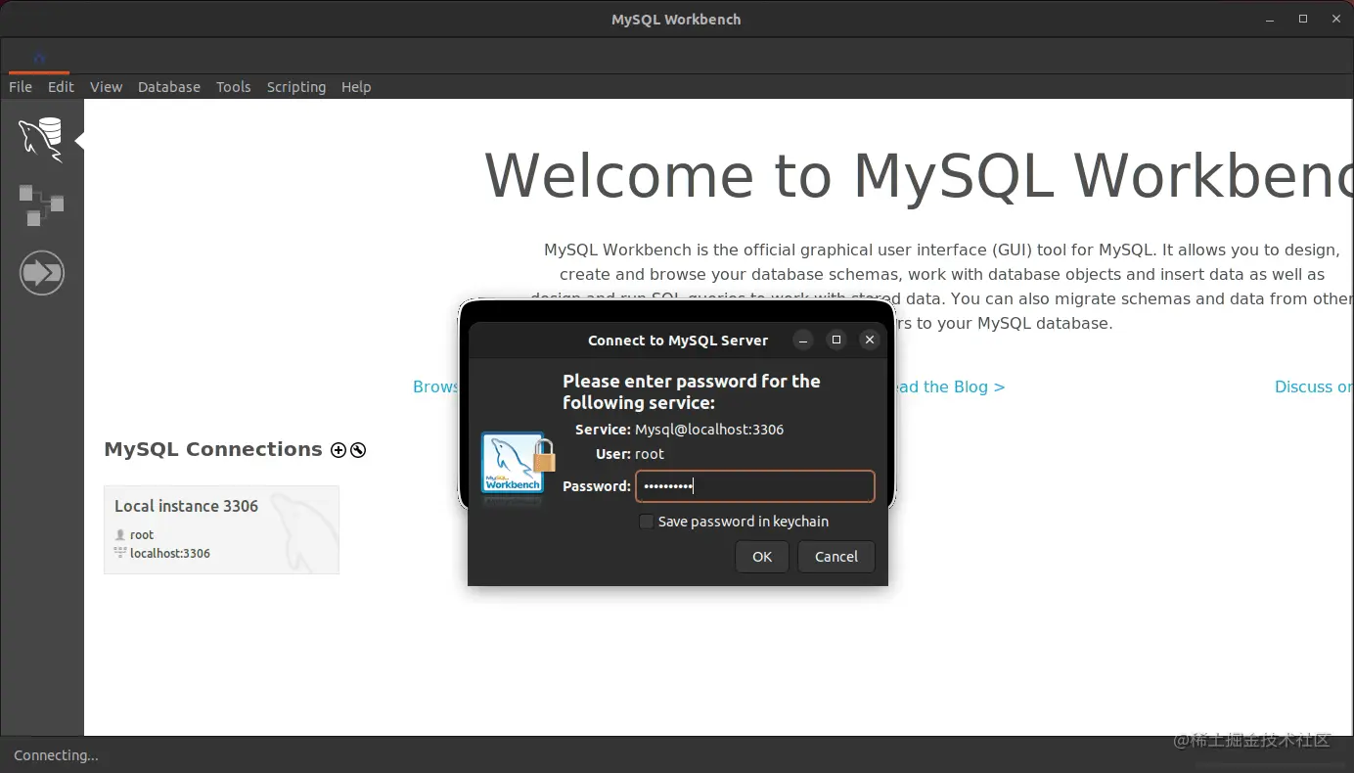Click the Workbench dolphin lock icon

[x=518, y=463]
